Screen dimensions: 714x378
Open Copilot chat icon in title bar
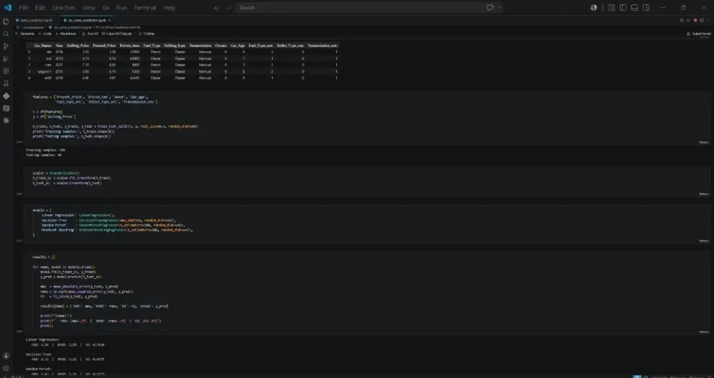tap(490, 8)
